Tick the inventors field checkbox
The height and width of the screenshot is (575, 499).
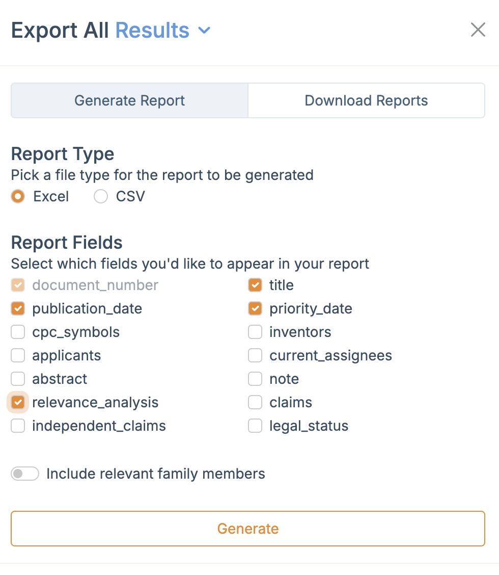pyautogui.click(x=255, y=332)
